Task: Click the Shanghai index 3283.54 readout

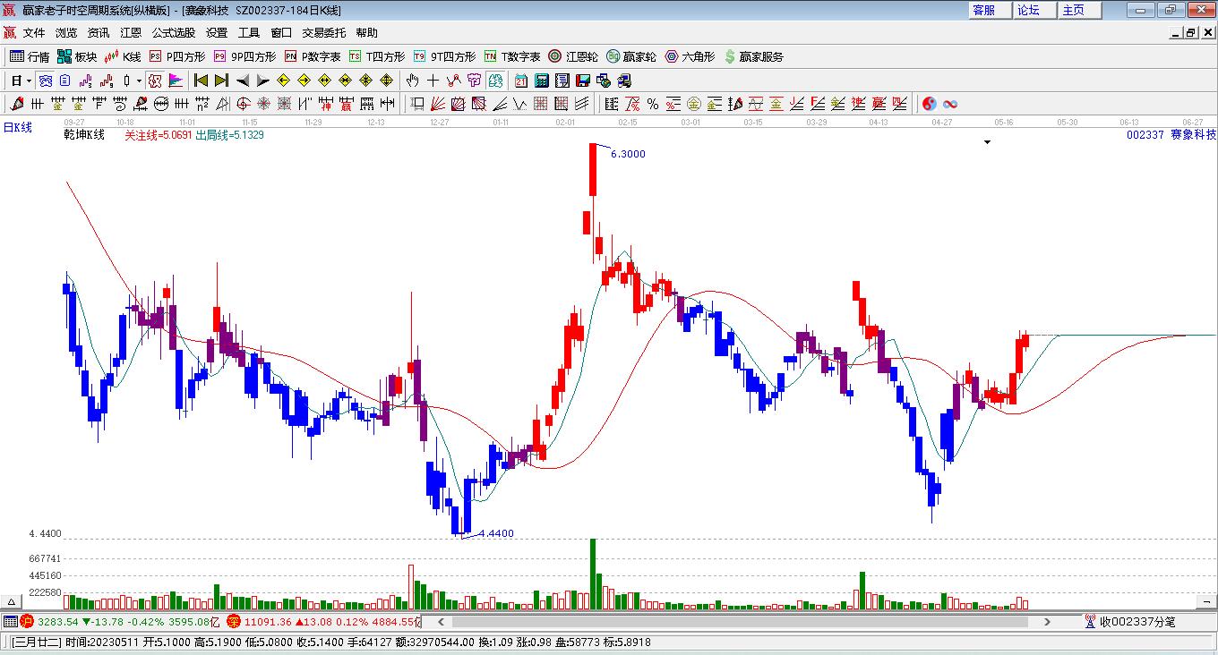Action: point(58,622)
